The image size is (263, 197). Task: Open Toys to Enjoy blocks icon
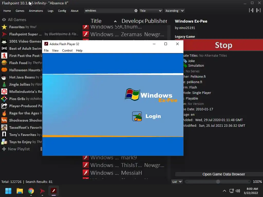pyautogui.click(x=4, y=142)
